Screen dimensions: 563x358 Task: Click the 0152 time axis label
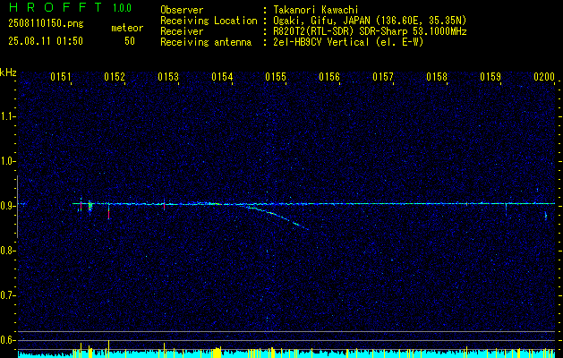click(x=115, y=77)
